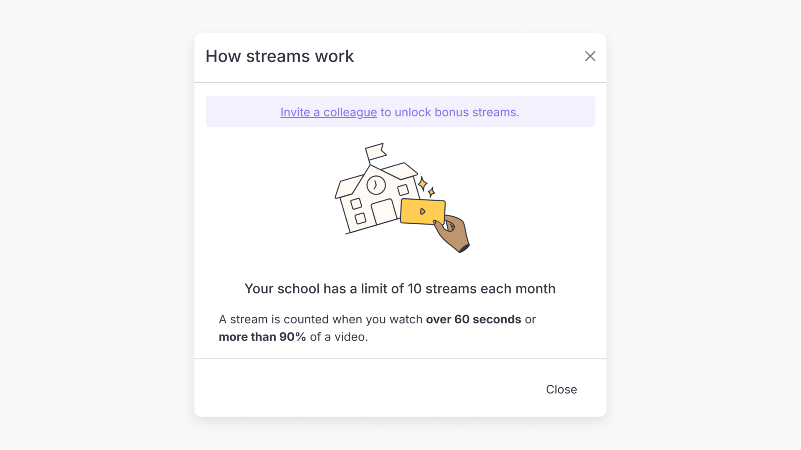Click the X icon to dismiss the dialog
This screenshot has height=450, width=801.
(590, 56)
